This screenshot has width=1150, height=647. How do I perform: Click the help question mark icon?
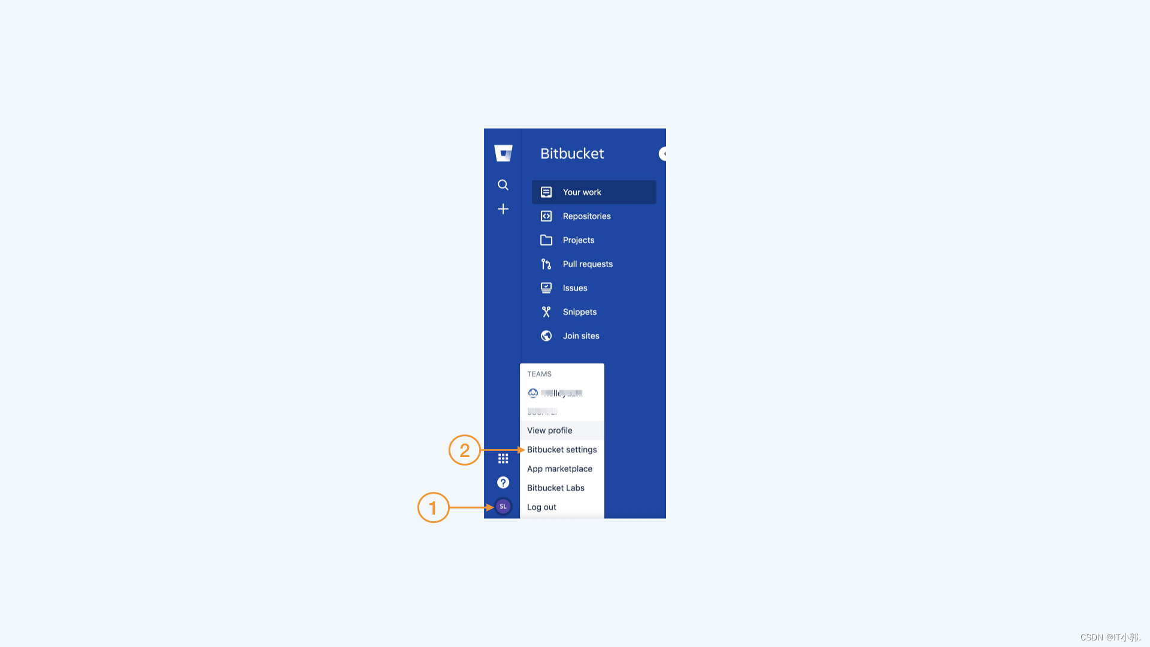tap(503, 482)
